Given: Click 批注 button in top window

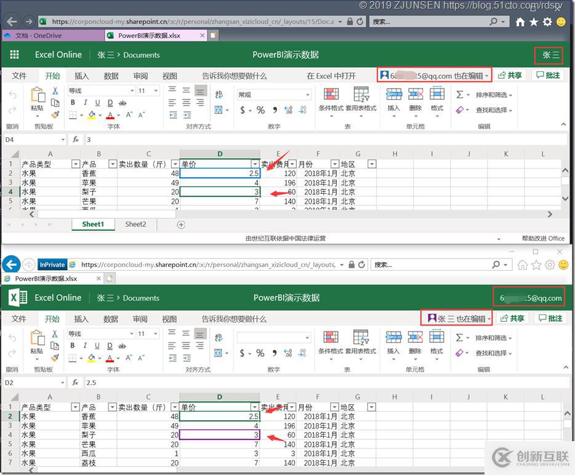Looking at the screenshot, I should click(549, 75).
